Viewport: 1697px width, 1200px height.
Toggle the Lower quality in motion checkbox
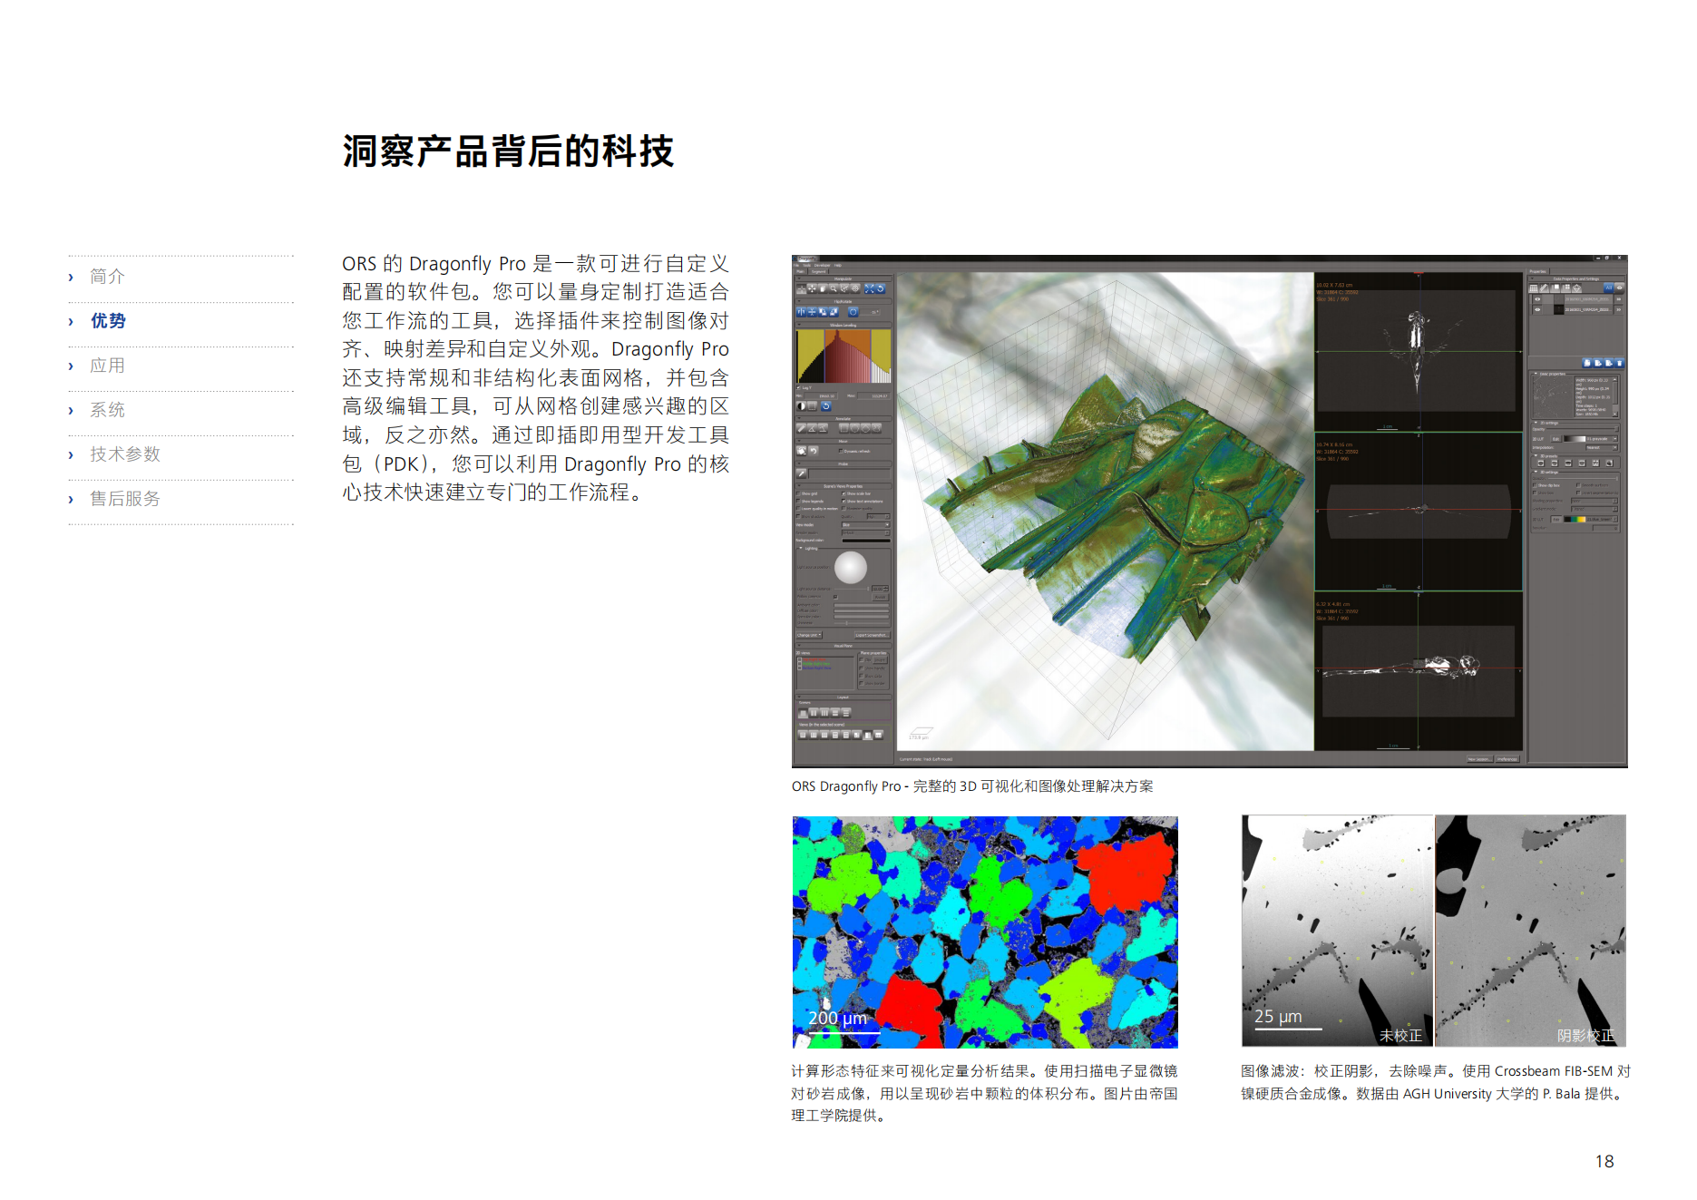coord(798,509)
